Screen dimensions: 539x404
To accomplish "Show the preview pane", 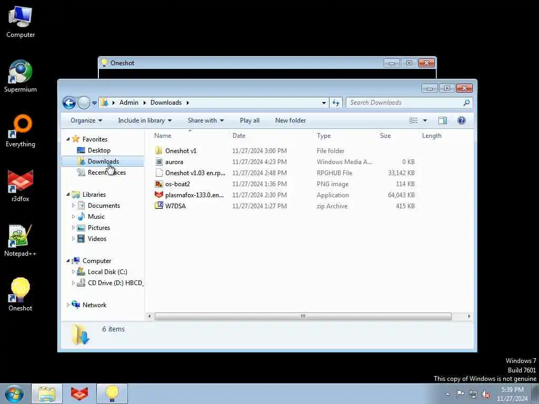I will pyautogui.click(x=442, y=120).
